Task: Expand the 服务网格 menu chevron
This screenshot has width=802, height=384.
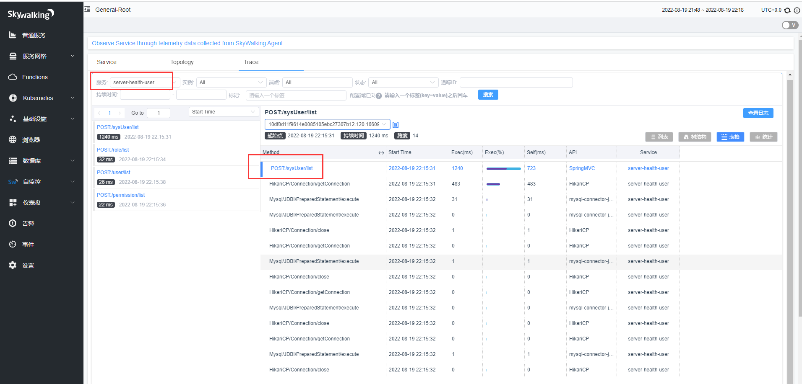Action: coord(73,56)
